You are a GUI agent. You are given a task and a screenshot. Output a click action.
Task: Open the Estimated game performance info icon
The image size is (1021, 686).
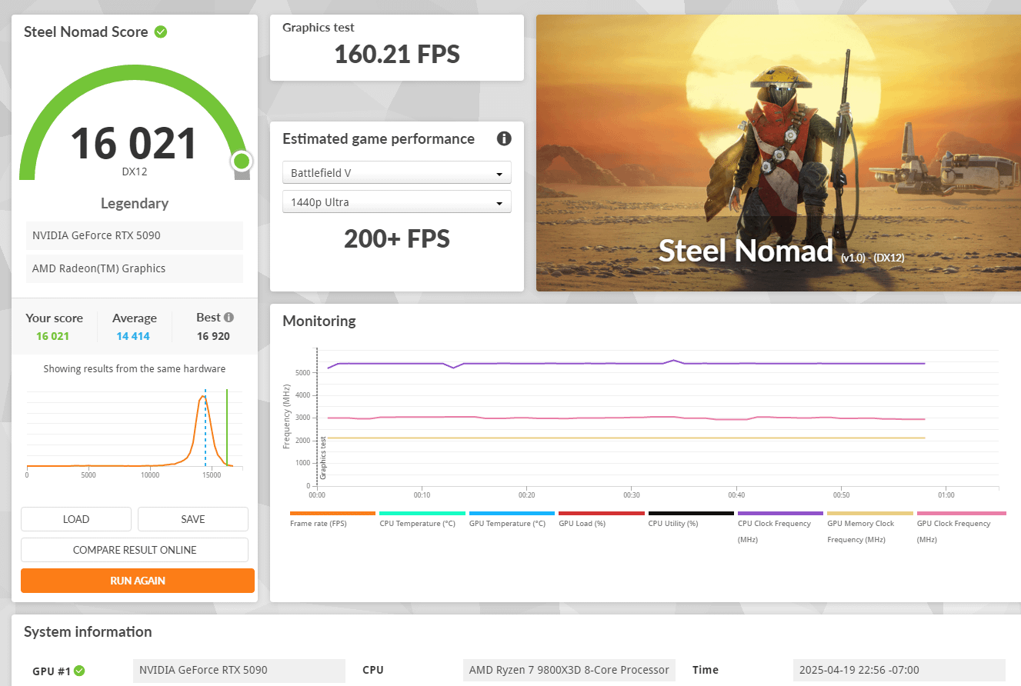point(504,138)
